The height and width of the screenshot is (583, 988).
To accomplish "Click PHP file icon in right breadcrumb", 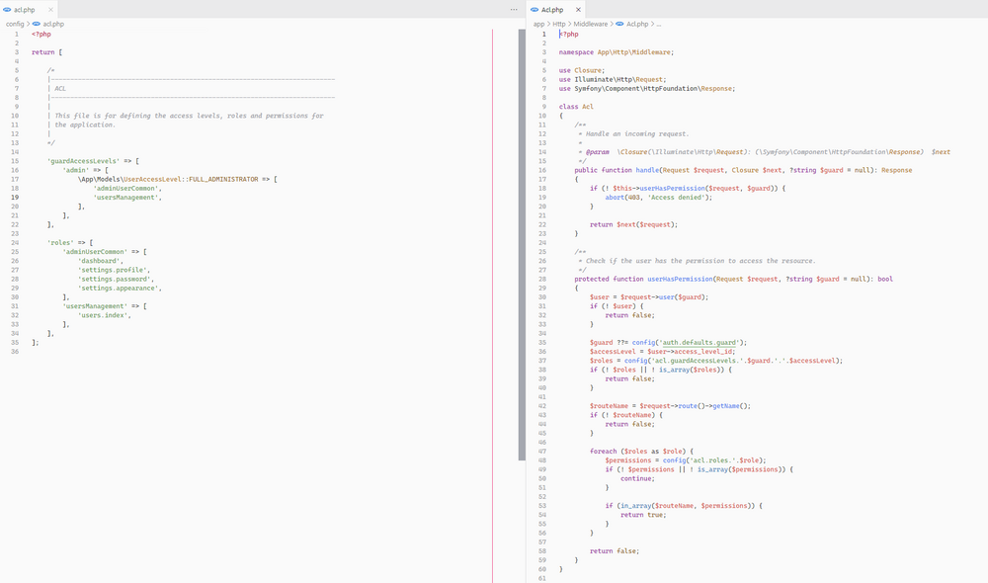I will tap(620, 24).
